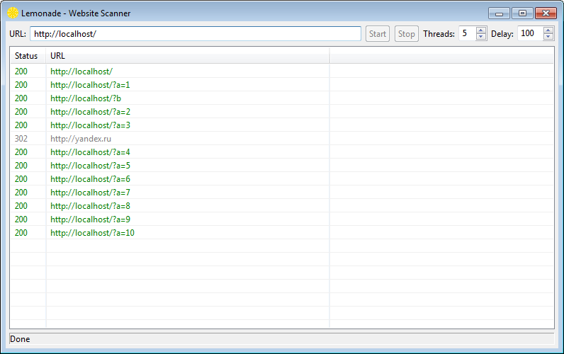Screen dimensions: 564x354
Task: Select the row http://localhost/?a=4
Action: (x=281, y=152)
